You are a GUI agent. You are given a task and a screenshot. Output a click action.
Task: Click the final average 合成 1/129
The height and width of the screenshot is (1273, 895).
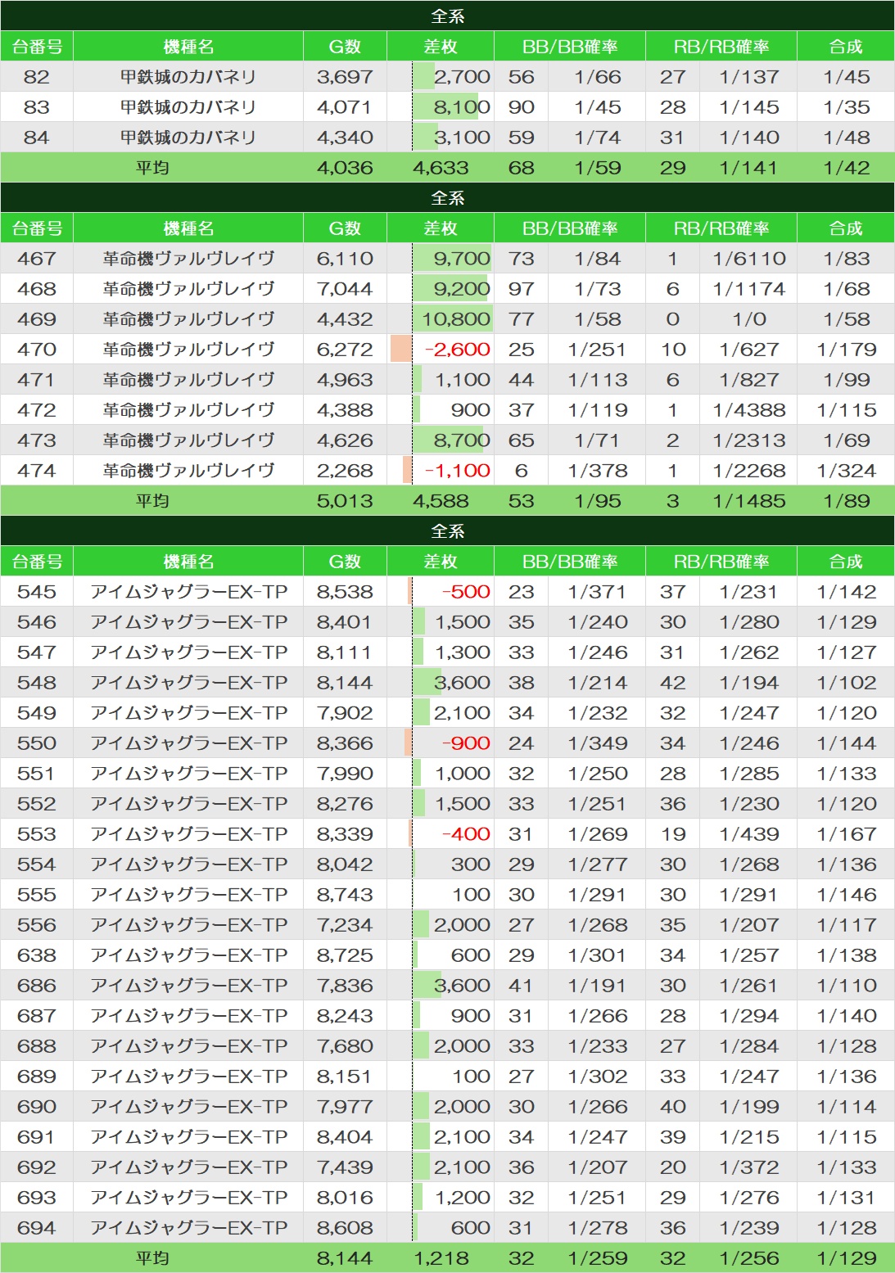pos(846,1258)
